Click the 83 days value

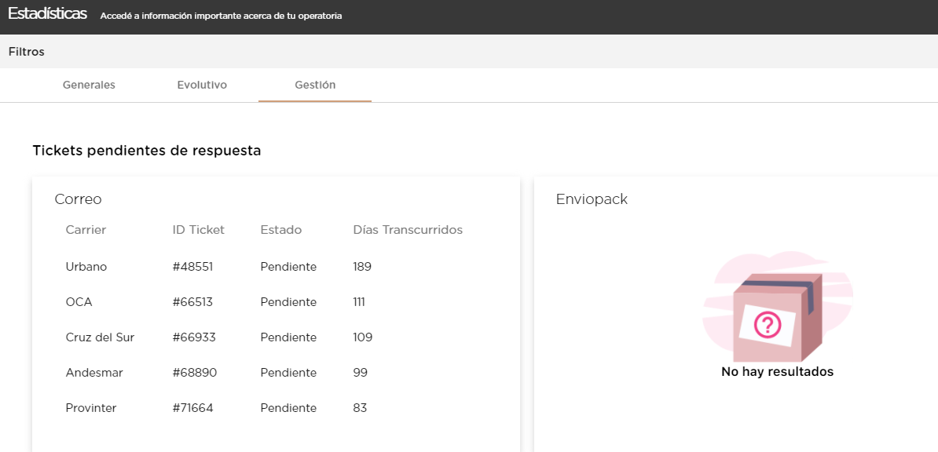pos(360,408)
